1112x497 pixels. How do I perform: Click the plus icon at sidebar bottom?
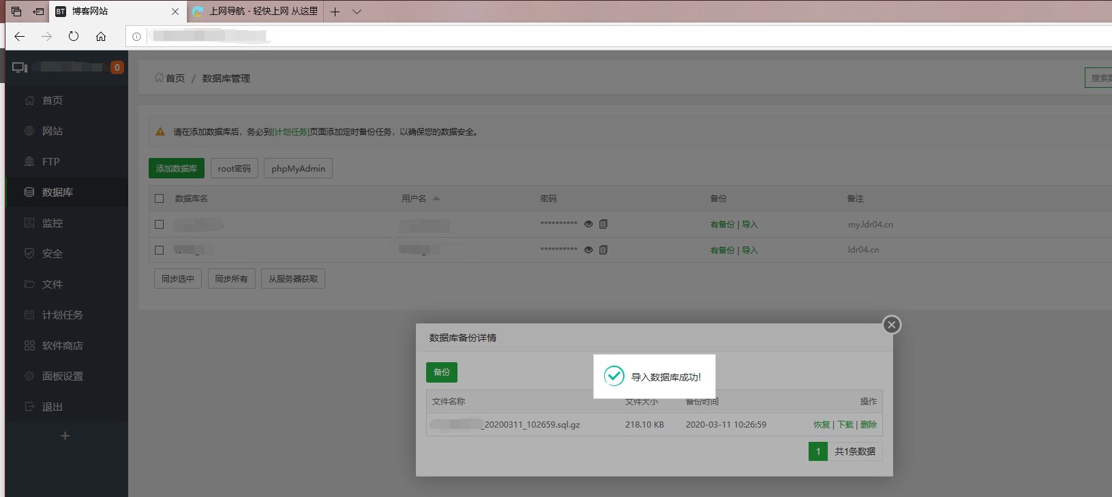tap(65, 436)
